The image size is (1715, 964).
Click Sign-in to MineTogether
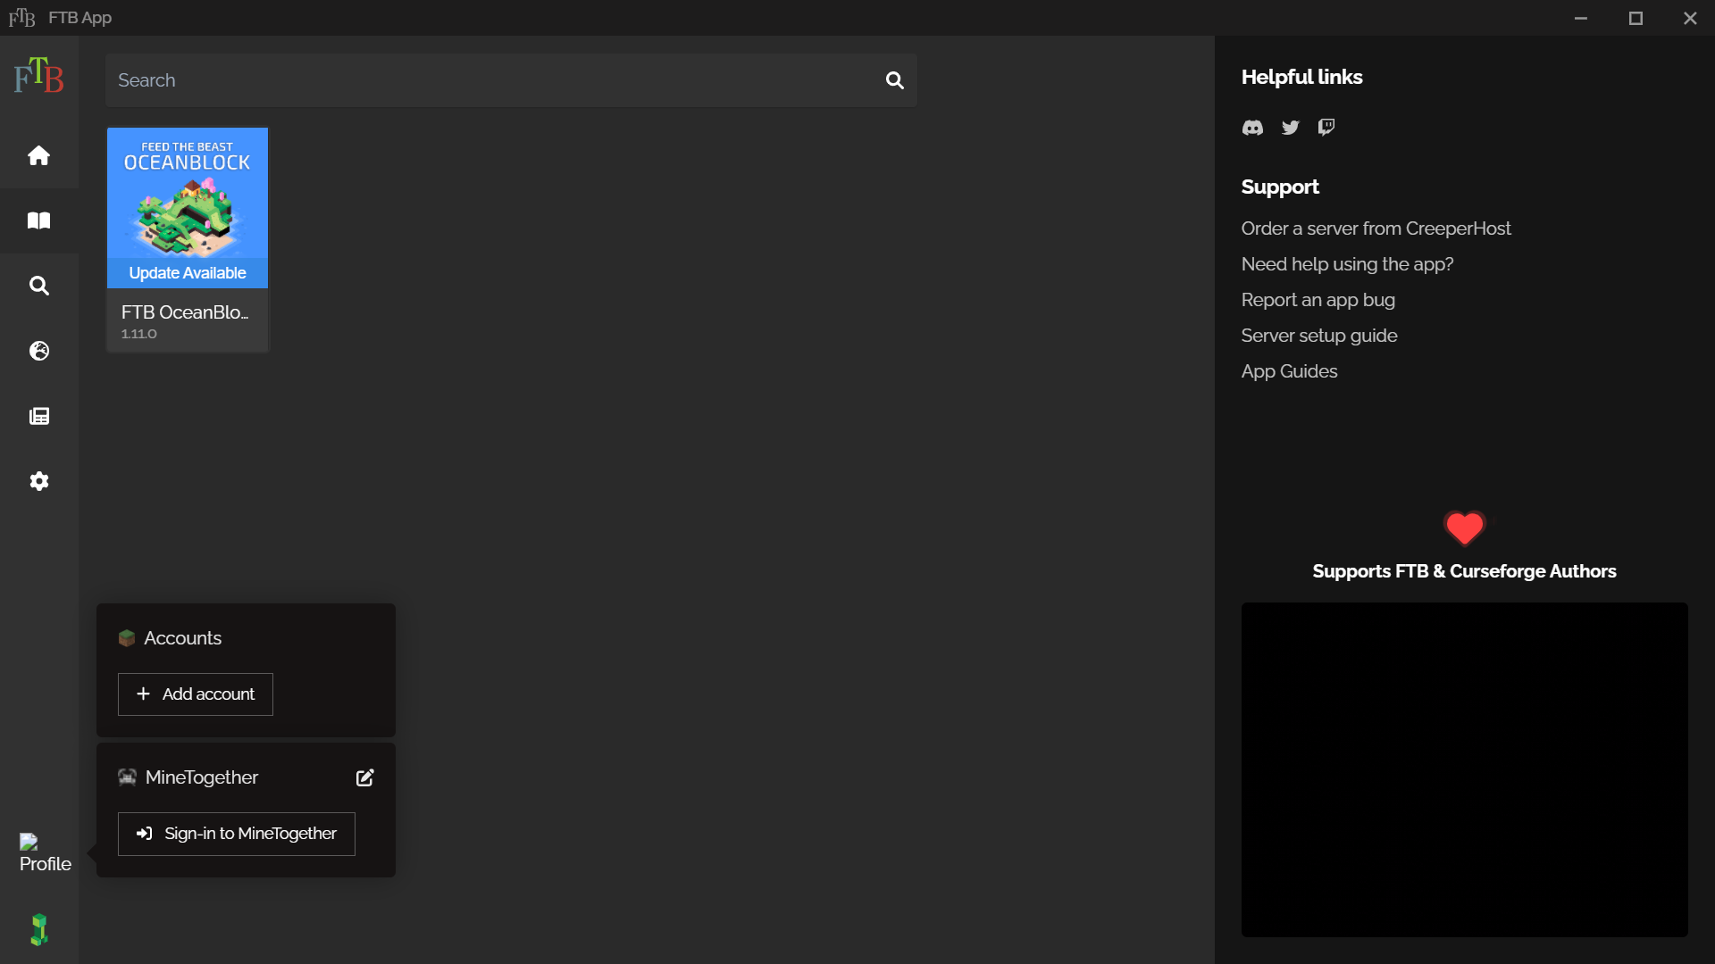[x=236, y=833]
